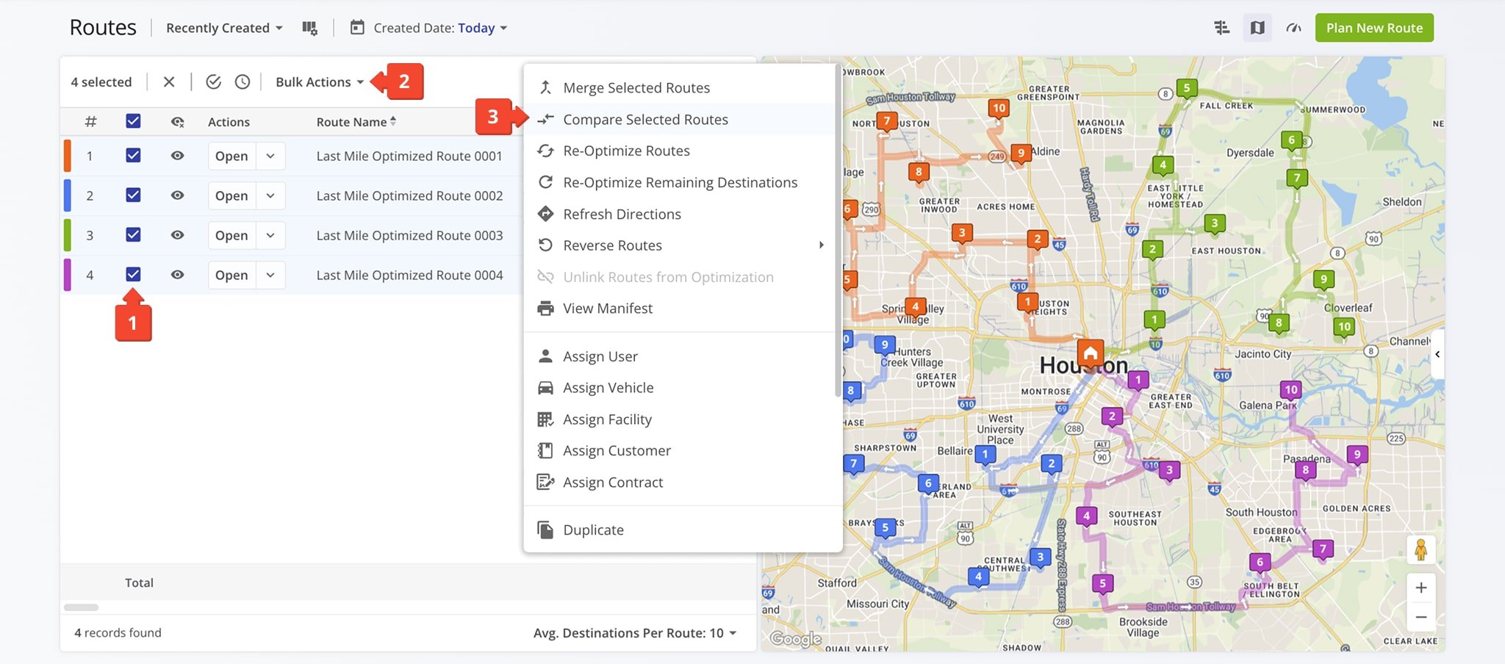Image resolution: width=1505 pixels, height=664 pixels.
Task: Expand Open dropdown arrow for Route 0002
Action: (270, 196)
